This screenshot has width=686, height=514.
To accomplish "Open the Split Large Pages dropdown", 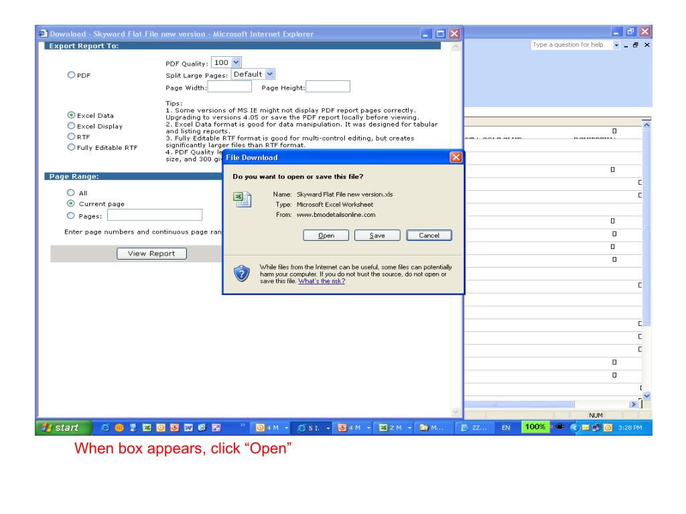I will (x=270, y=74).
